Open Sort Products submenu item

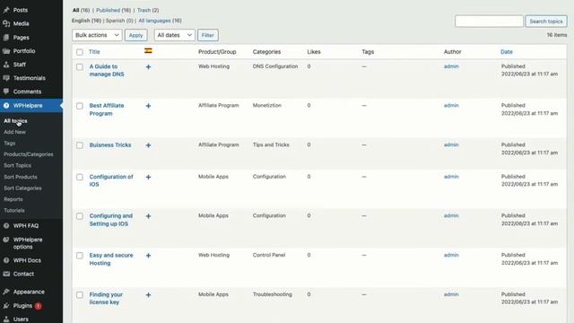point(21,177)
